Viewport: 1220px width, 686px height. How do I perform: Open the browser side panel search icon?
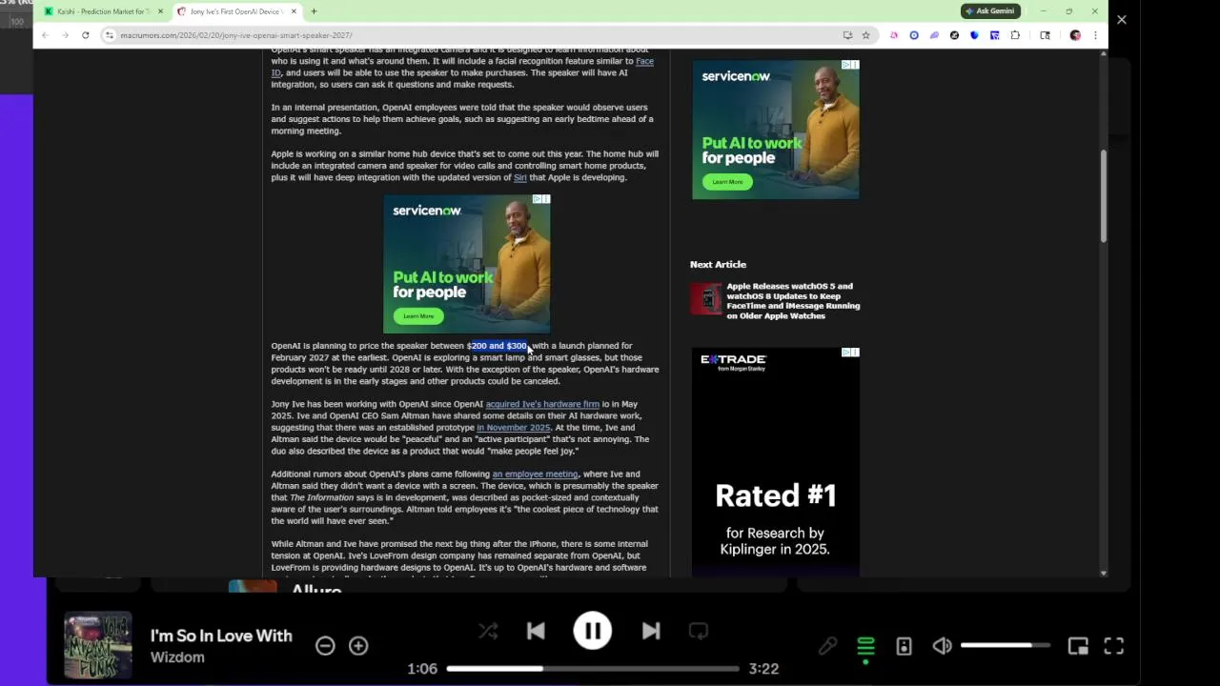[1045, 35]
